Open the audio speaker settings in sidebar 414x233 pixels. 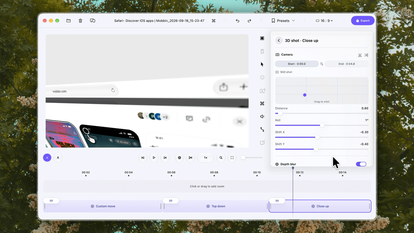262,116
